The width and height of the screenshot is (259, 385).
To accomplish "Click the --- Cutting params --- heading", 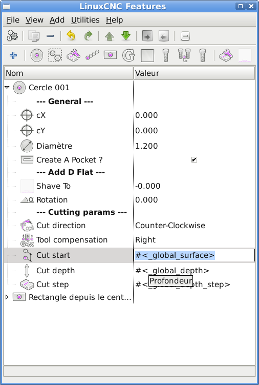I will point(81,212).
